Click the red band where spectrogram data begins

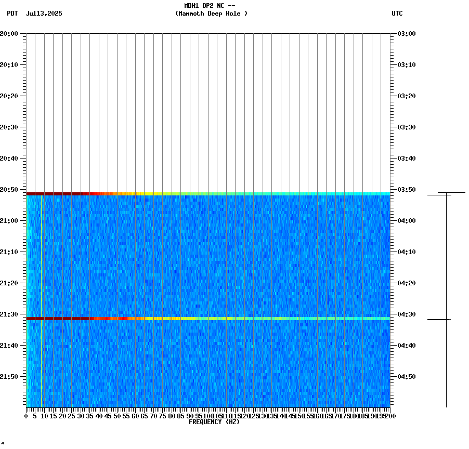(x=156, y=193)
